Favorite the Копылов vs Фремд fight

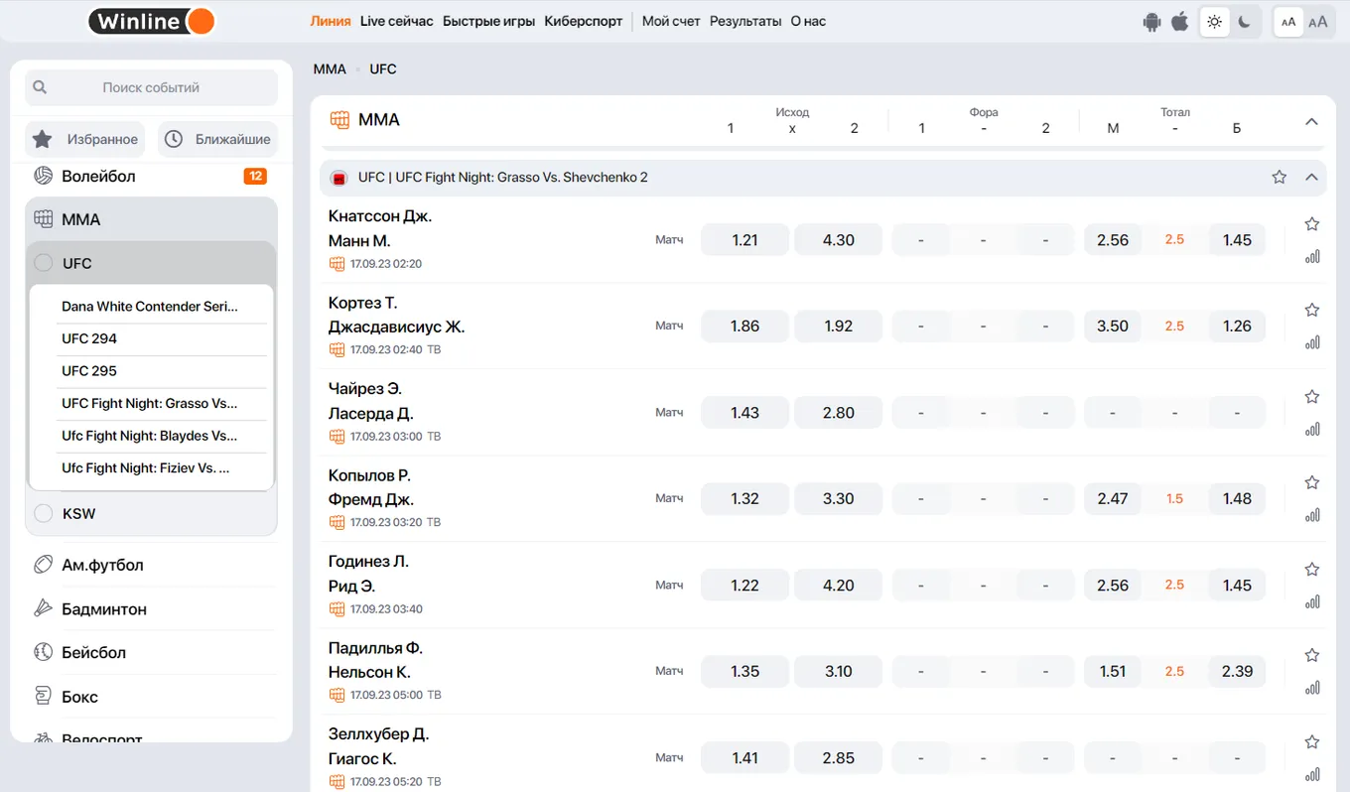coord(1312,483)
